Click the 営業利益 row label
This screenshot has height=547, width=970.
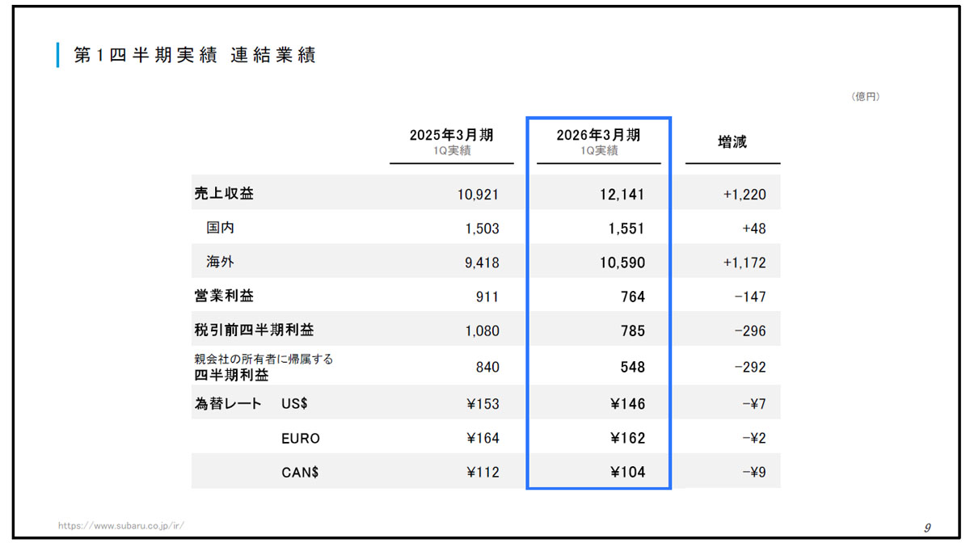[x=224, y=296]
